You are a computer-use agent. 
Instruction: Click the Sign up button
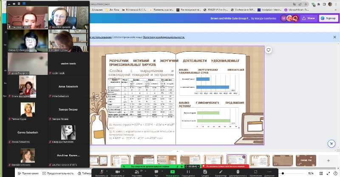click(x=329, y=18)
